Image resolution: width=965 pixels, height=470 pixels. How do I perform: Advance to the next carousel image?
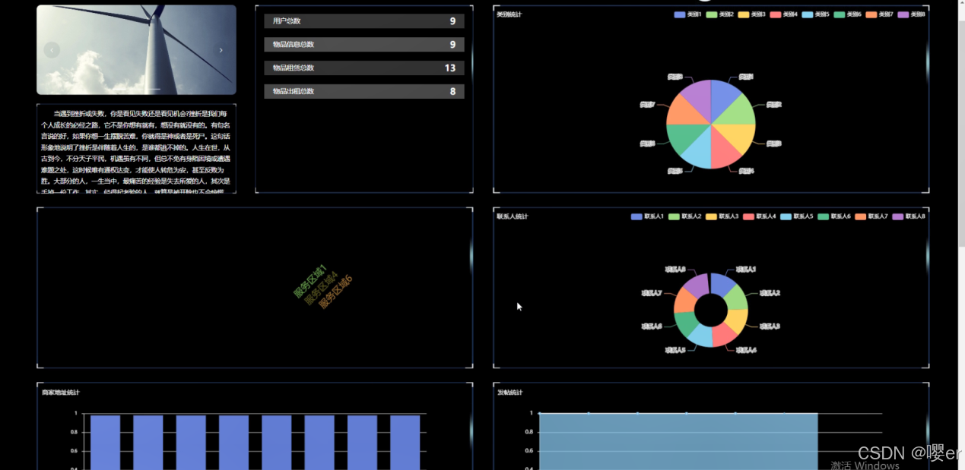pyautogui.click(x=221, y=50)
